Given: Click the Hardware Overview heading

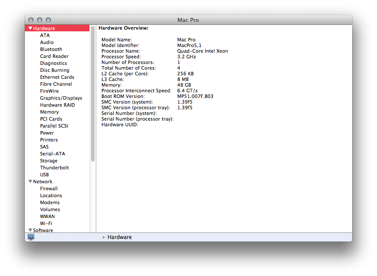Looking at the screenshot, I should click(x=123, y=28).
